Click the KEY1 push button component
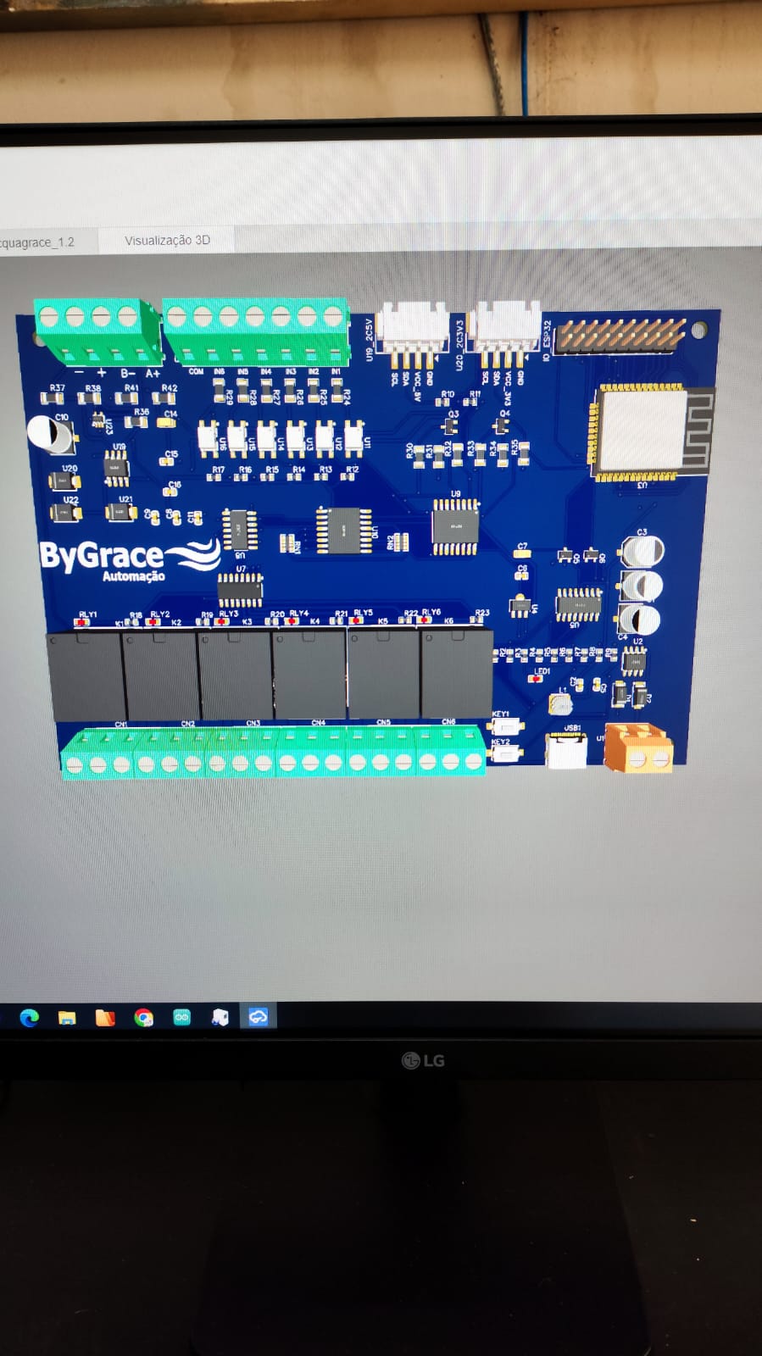 (x=507, y=726)
